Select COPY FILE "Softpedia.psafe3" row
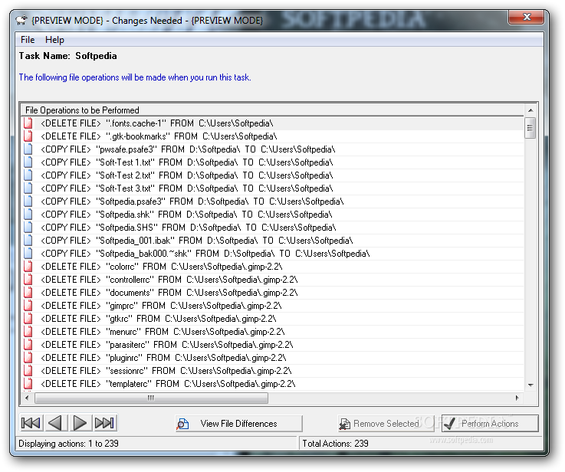 point(272,202)
